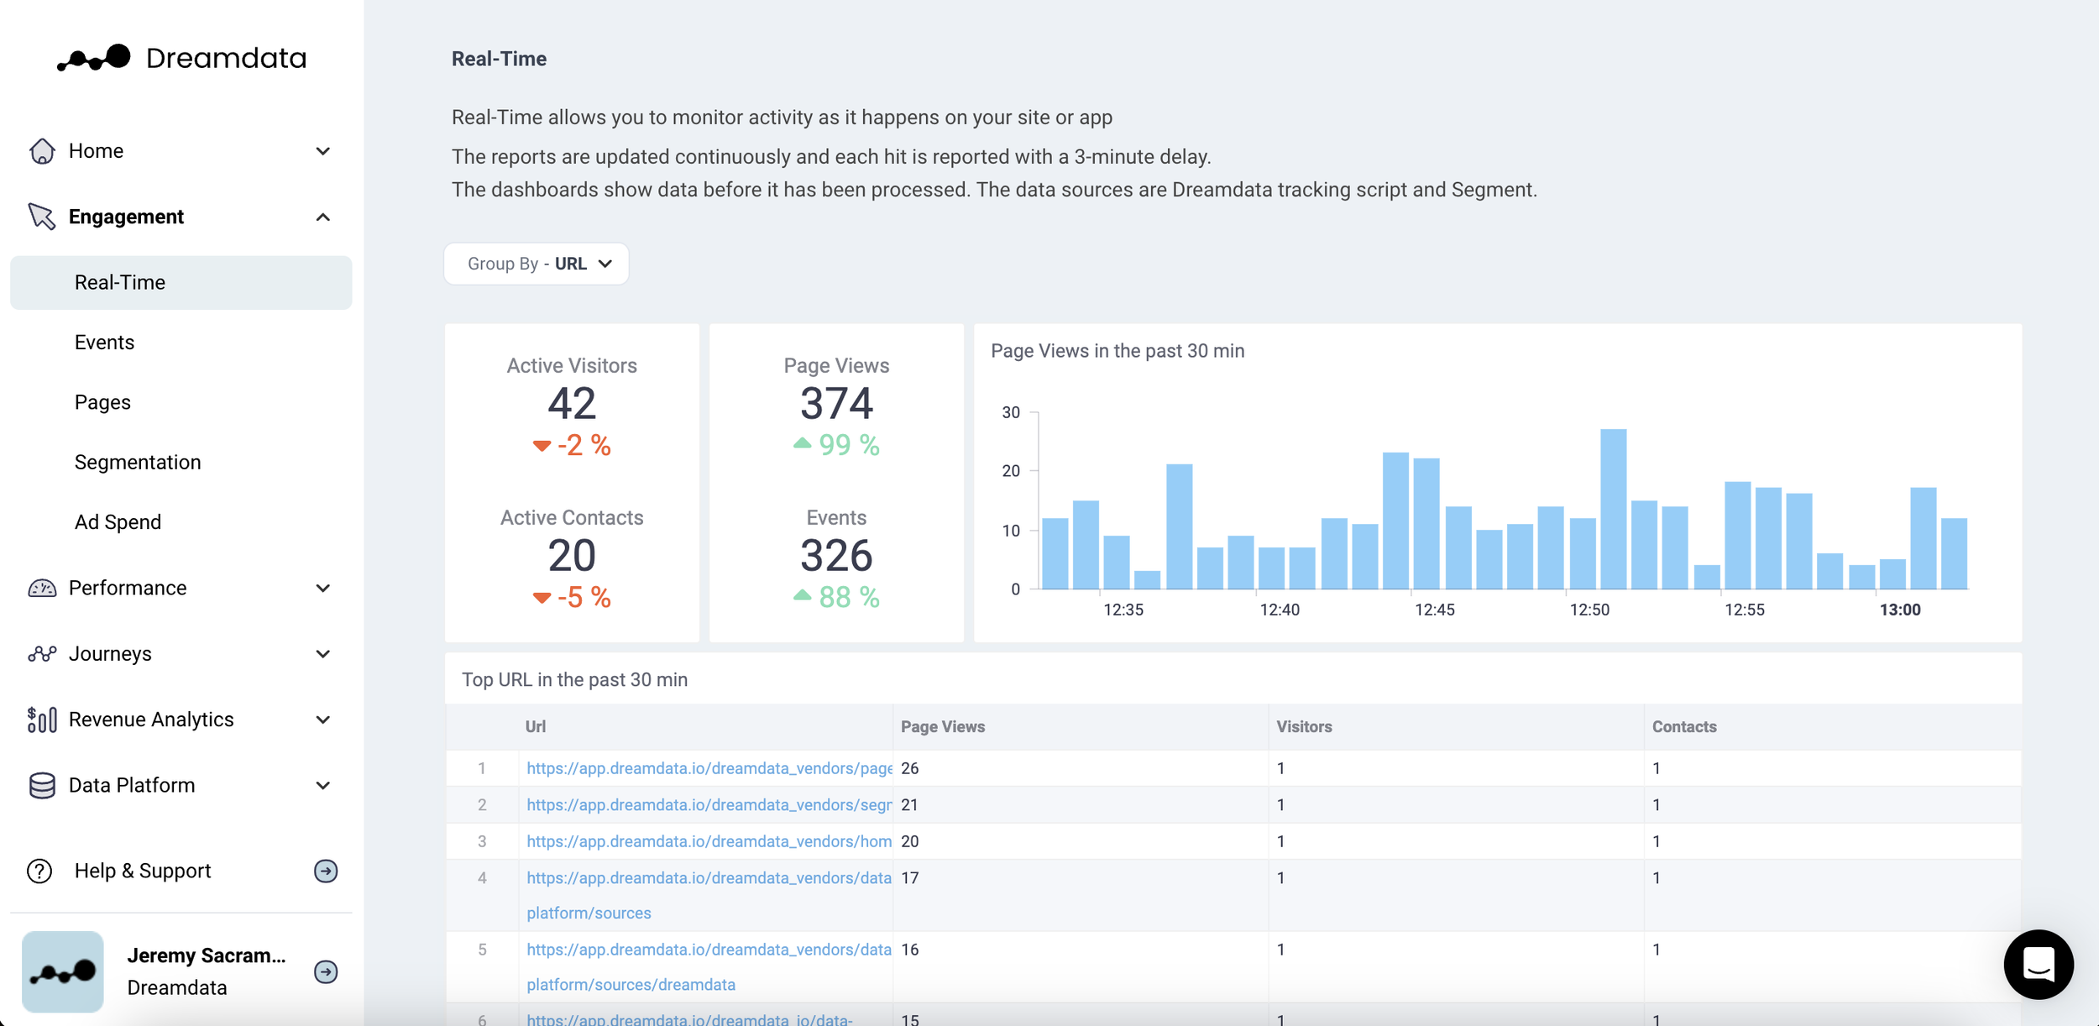2099x1026 pixels.
Task: Open the chat support bubble
Action: (x=2040, y=965)
